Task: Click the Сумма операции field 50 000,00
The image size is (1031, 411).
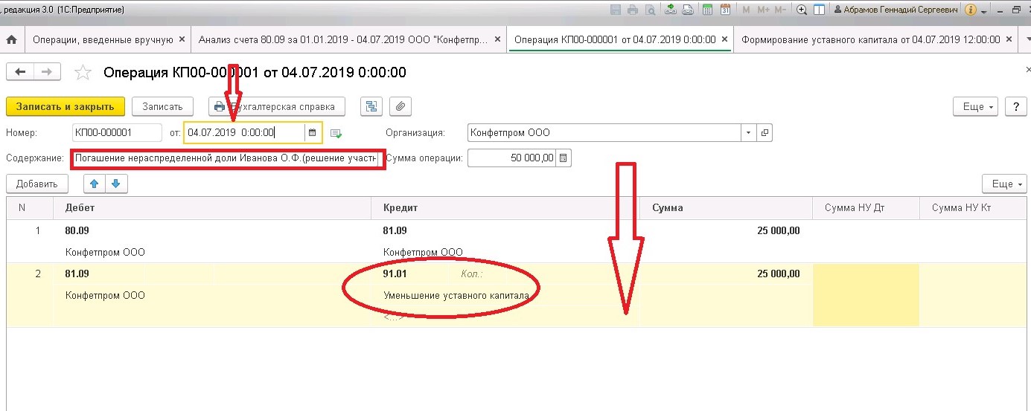Action: (x=512, y=158)
